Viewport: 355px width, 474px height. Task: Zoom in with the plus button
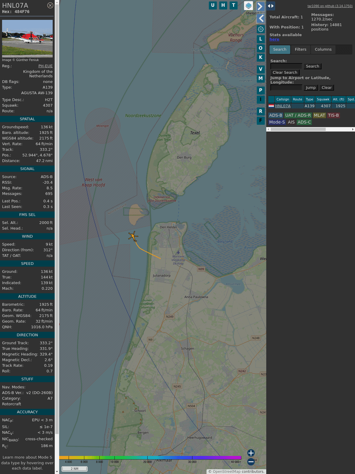click(x=251, y=453)
